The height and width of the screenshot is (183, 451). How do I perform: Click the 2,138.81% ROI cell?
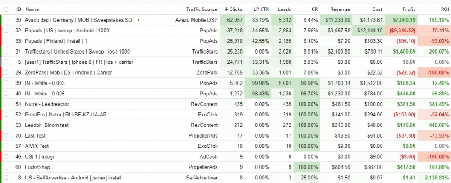coord(436,178)
